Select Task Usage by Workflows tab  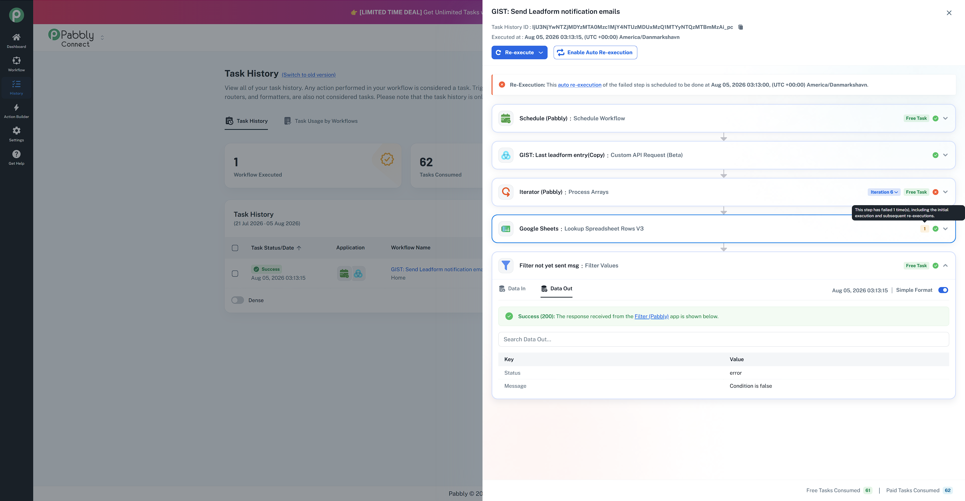(321, 121)
